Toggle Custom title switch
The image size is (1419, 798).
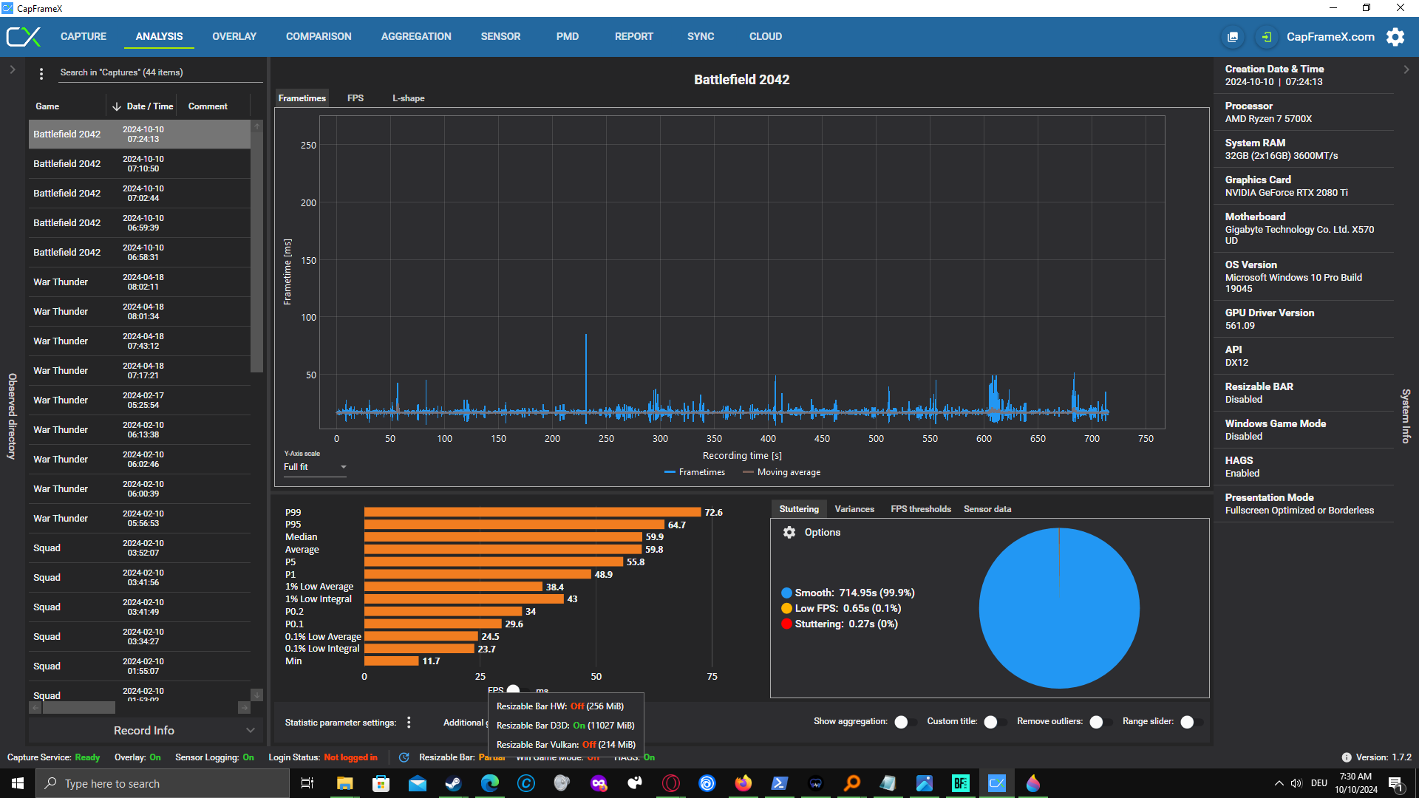994,722
